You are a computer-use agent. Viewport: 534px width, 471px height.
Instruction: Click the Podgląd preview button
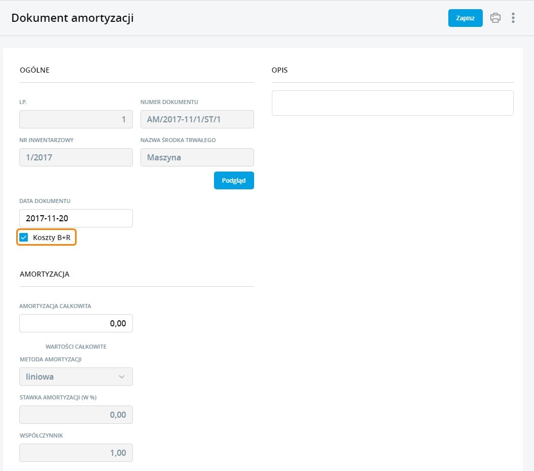234,181
